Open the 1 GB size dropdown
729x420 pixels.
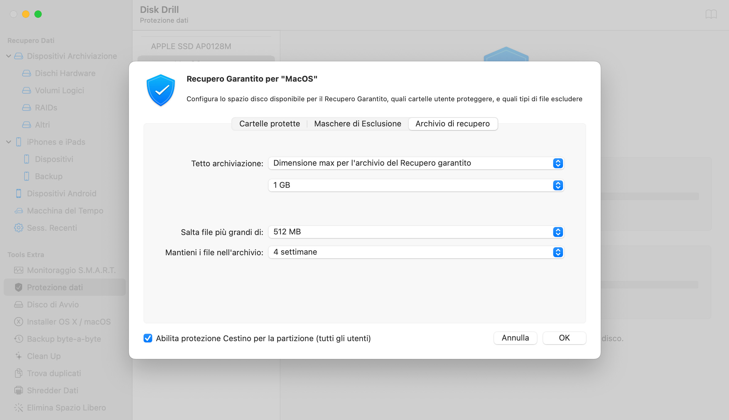point(416,185)
